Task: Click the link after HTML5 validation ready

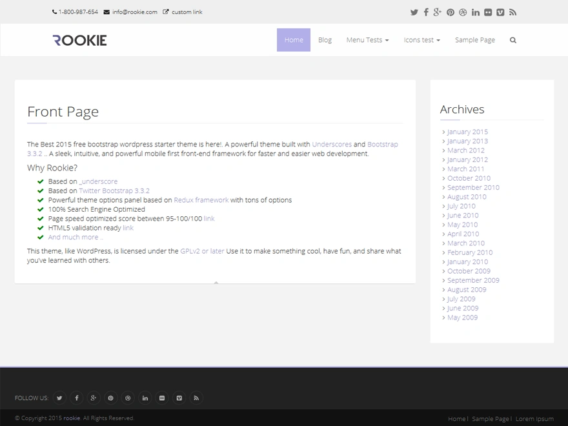Action: (x=128, y=228)
